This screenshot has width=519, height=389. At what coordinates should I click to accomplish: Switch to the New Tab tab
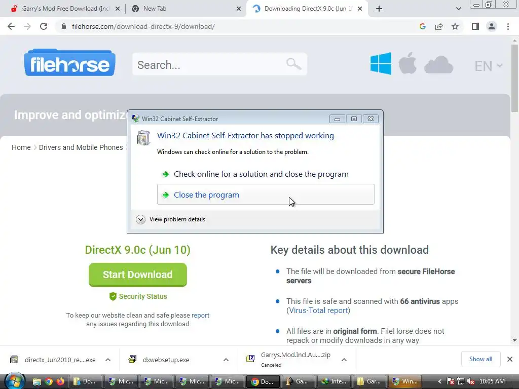tap(186, 9)
